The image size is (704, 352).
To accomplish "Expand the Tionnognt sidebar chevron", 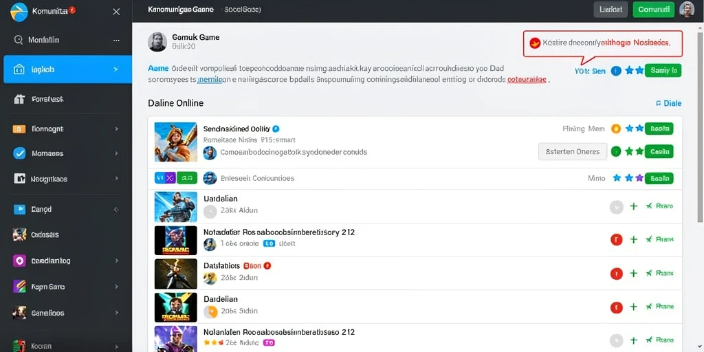I will click(x=117, y=129).
